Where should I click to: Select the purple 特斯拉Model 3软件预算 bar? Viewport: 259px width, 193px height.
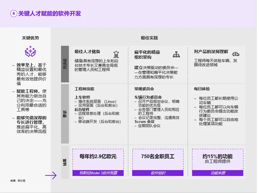(98, 173)
